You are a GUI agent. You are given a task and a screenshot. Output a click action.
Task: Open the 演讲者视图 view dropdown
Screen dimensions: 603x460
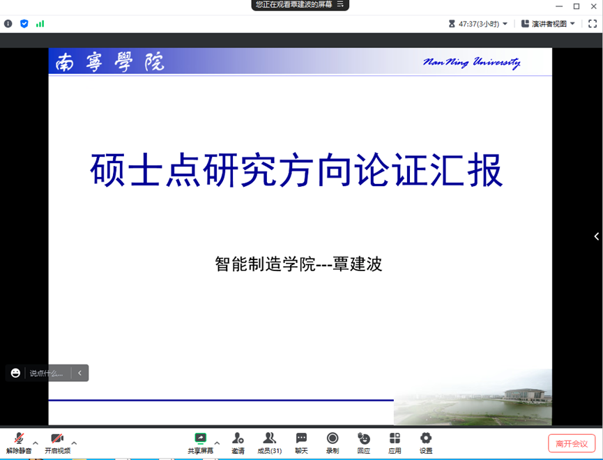tap(548, 24)
